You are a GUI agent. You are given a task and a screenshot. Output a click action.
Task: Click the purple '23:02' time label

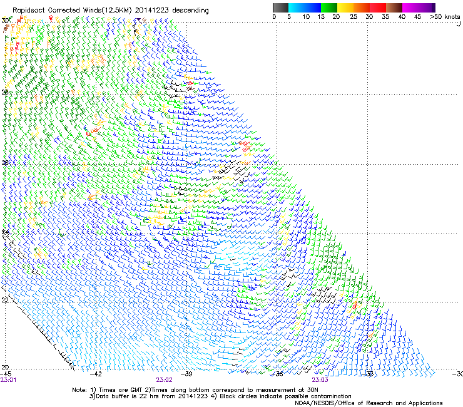point(164,380)
